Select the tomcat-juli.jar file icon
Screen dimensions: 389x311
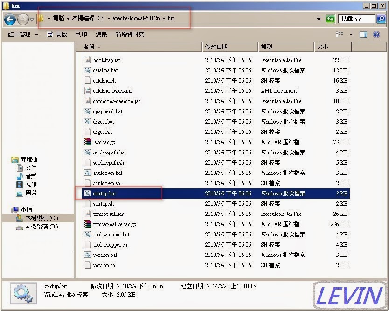pyautogui.click(x=88, y=214)
